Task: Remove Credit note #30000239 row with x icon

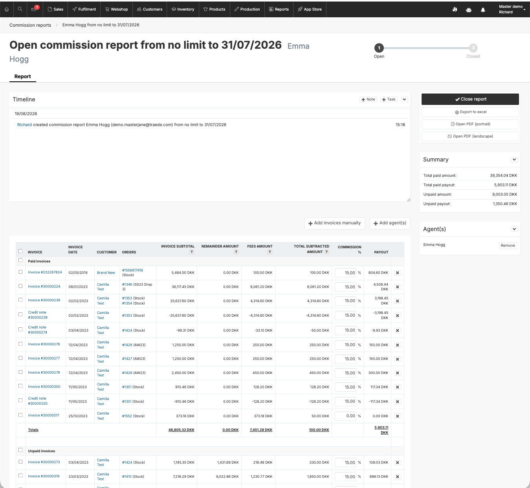Action: (x=398, y=316)
